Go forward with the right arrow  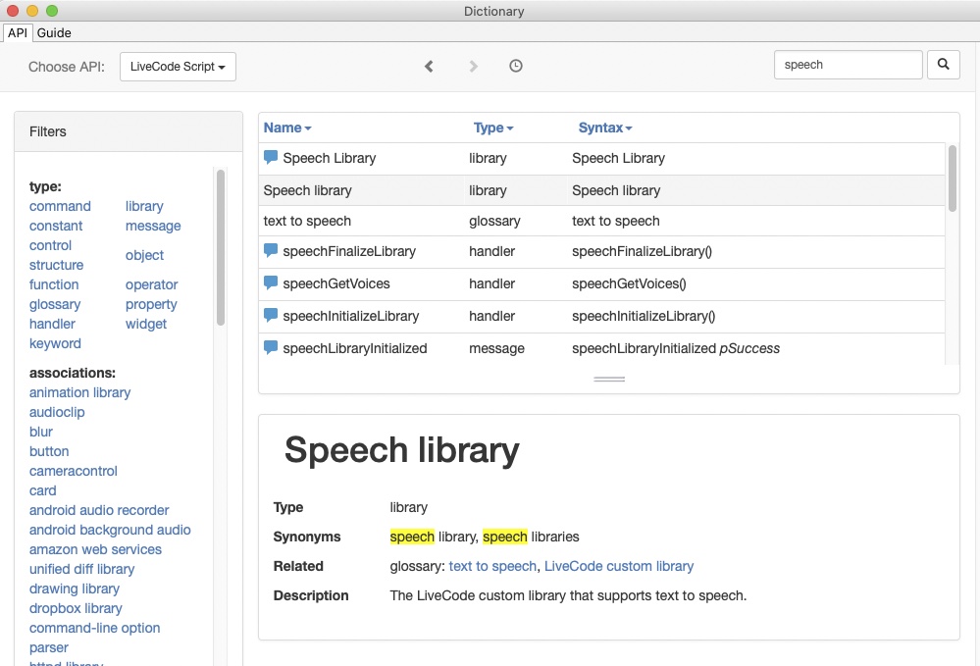(x=474, y=66)
